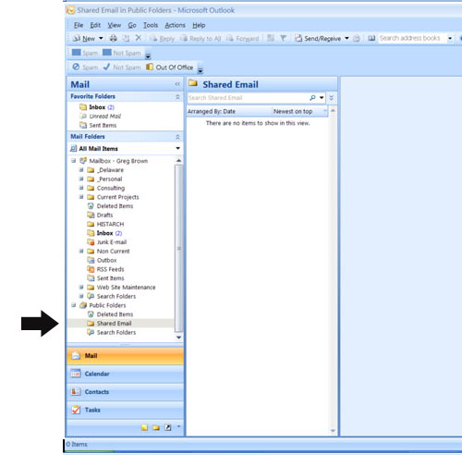Open the Help menu
Viewport: 462px width, 455px height.
[199, 25]
